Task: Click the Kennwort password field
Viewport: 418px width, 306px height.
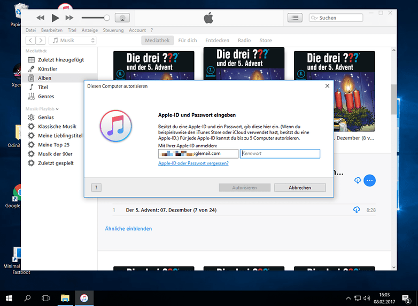Action: [280, 154]
